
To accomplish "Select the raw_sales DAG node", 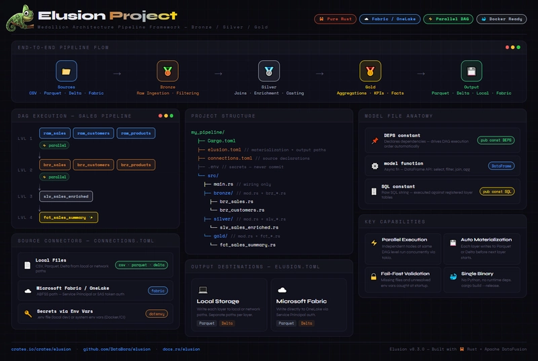I will 54,133.
